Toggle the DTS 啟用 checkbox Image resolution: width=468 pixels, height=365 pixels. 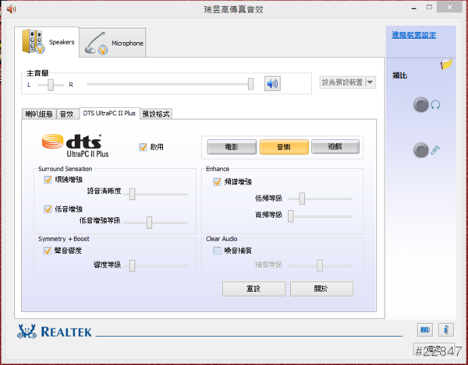pos(143,147)
